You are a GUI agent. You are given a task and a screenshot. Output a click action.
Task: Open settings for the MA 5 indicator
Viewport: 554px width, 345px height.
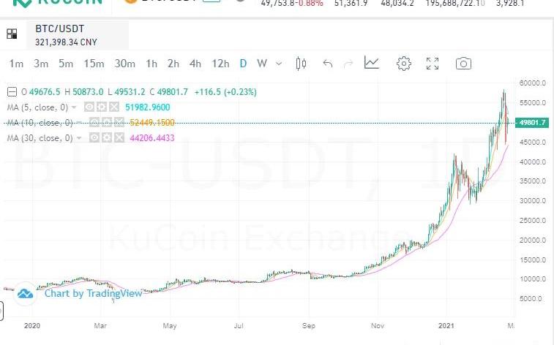point(102,107)
